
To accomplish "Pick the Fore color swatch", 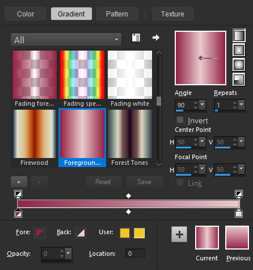I will tap(40, 233).
